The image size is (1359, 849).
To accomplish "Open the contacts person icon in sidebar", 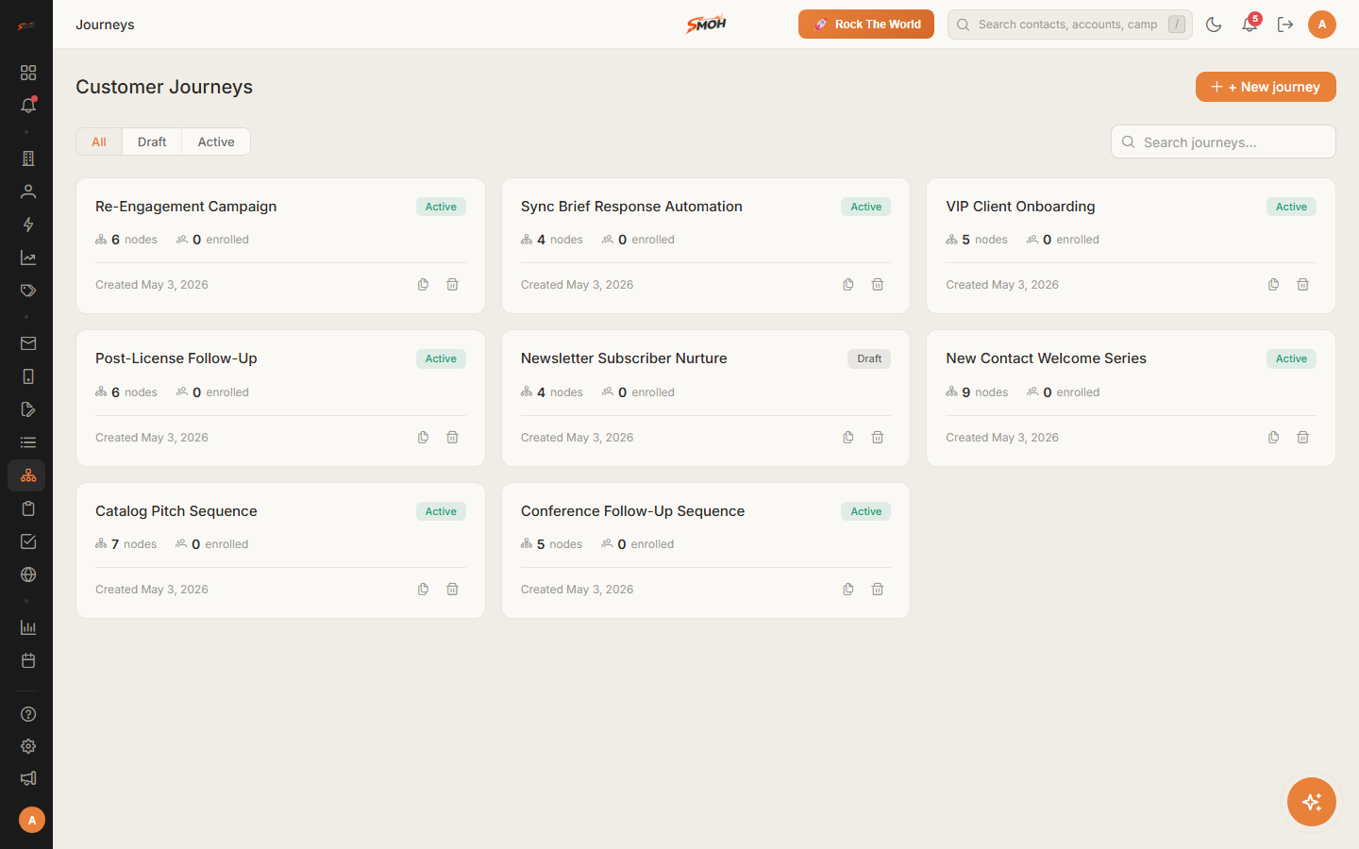I will coord(28,191).
